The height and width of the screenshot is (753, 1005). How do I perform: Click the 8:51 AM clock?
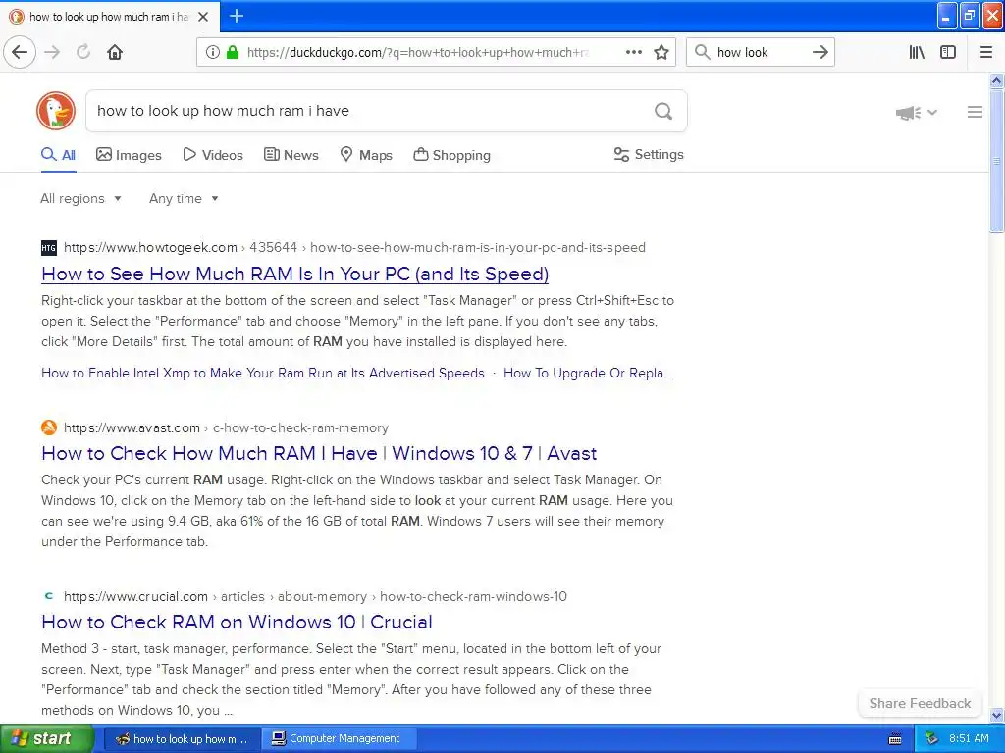point(969,738)
